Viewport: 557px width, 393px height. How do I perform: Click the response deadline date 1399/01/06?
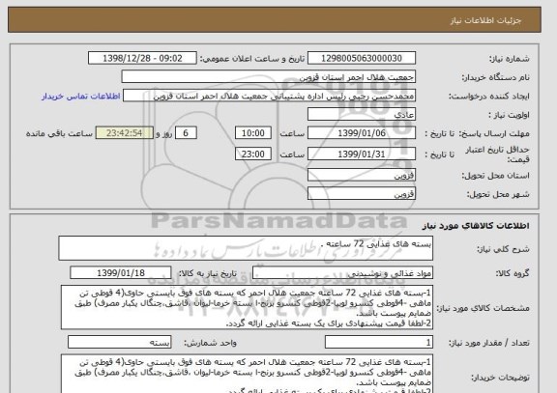[362, 133]
